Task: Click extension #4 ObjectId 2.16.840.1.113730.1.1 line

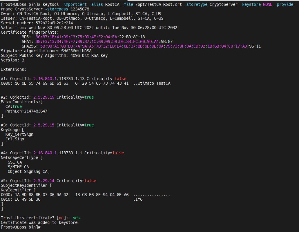Action: coord(63,153)
